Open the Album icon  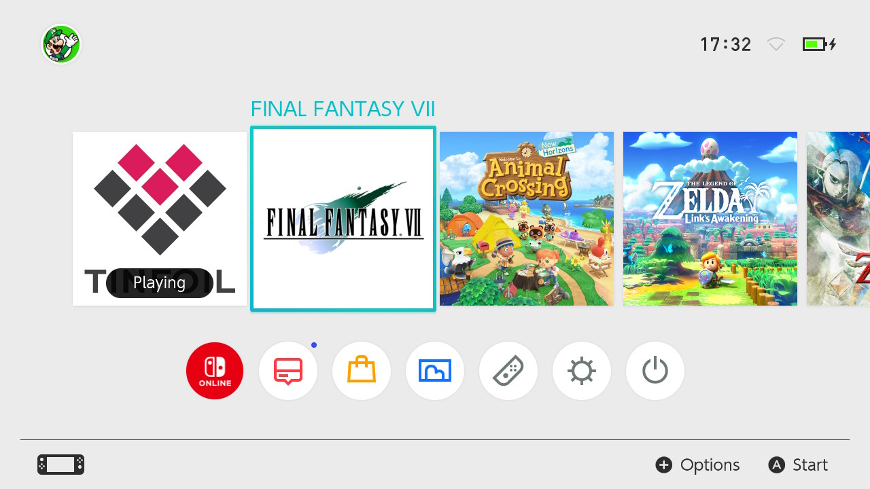(x=435, y=371)
